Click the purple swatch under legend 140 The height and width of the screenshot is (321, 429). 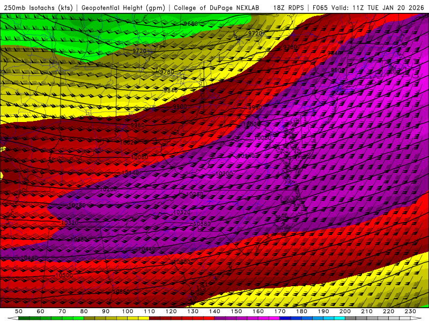(x=220, y=318)
